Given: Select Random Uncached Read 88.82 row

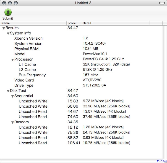Looking at the screenshot, I should tap(81, 138).
